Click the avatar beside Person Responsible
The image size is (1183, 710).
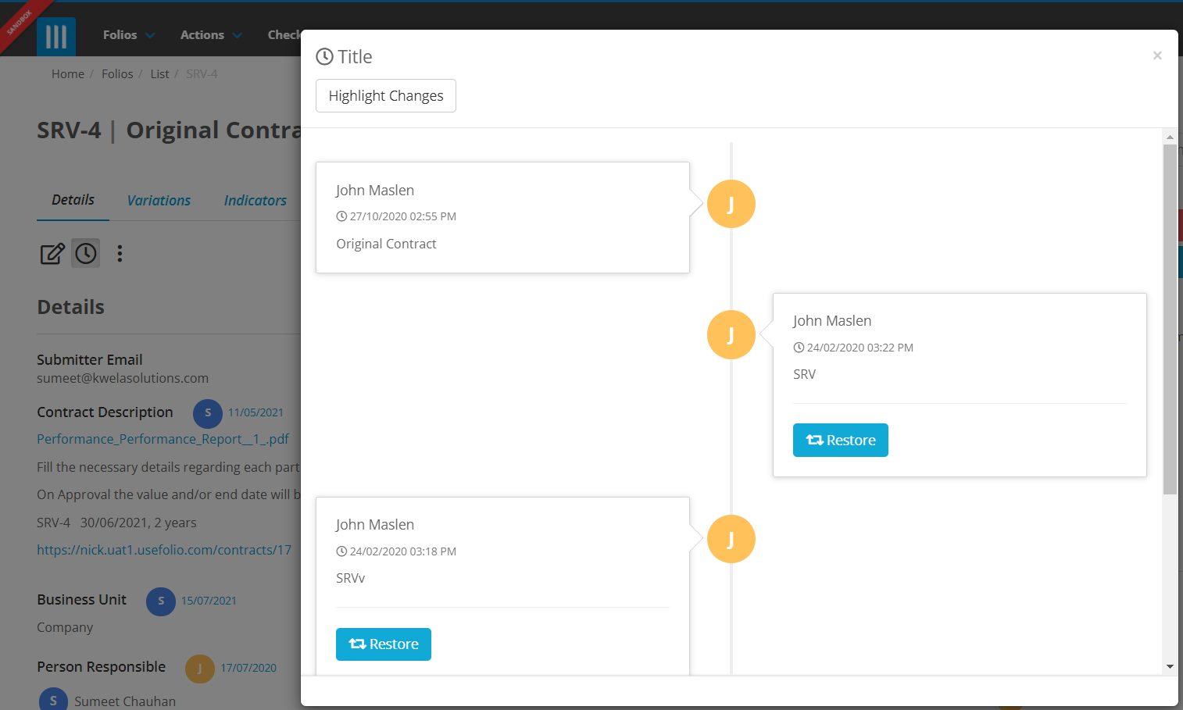click(200, 669)
